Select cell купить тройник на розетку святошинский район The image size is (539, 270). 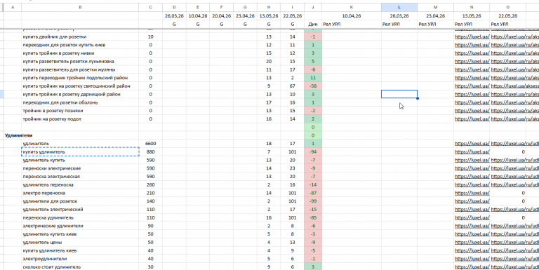[80, 86]
